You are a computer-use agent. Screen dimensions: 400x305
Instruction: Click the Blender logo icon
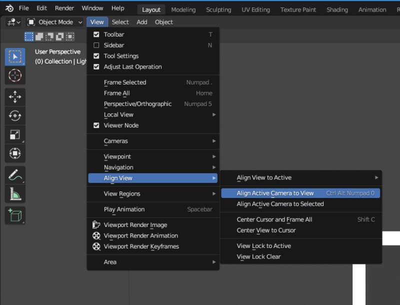coord(8,7)
